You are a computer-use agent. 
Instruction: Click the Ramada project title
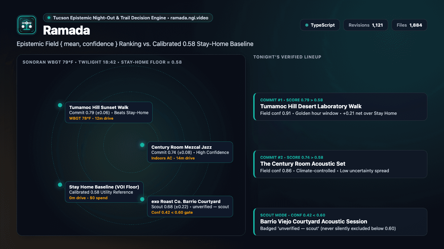tap(67, 30)
